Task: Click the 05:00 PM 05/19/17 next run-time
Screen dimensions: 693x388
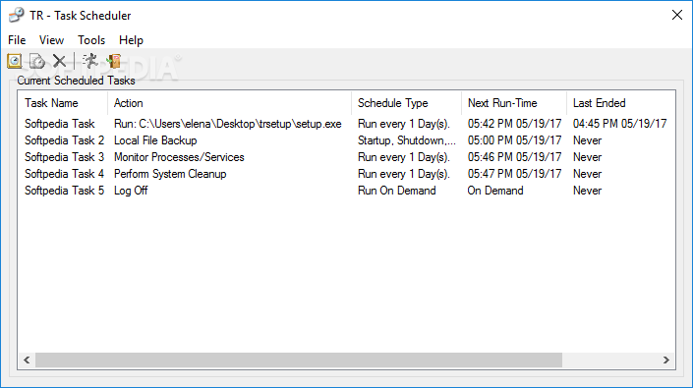Action: point(514,140)
